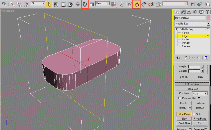Image resolution: width=211 pixels, height=130 pixels.
Task: Click the Rectangle02 object name field
Action: click(190, 18)
